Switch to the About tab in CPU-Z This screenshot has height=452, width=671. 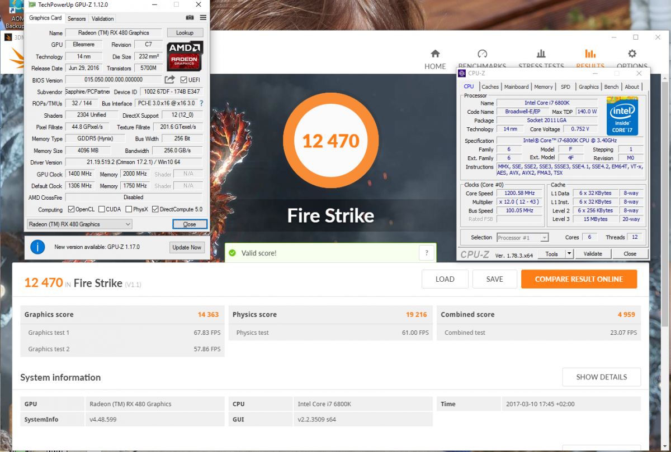point(632,86)
